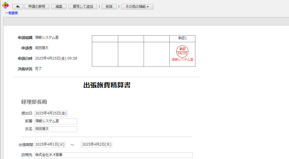Click the 決裁状況 value 完了

39,69
